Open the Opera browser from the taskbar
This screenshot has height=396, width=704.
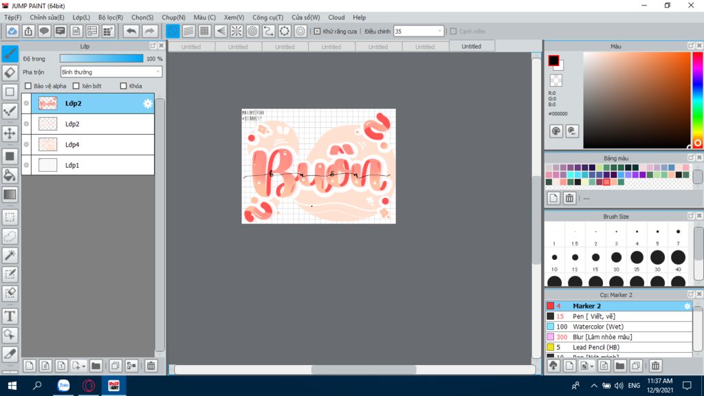(x=89, y=386)
